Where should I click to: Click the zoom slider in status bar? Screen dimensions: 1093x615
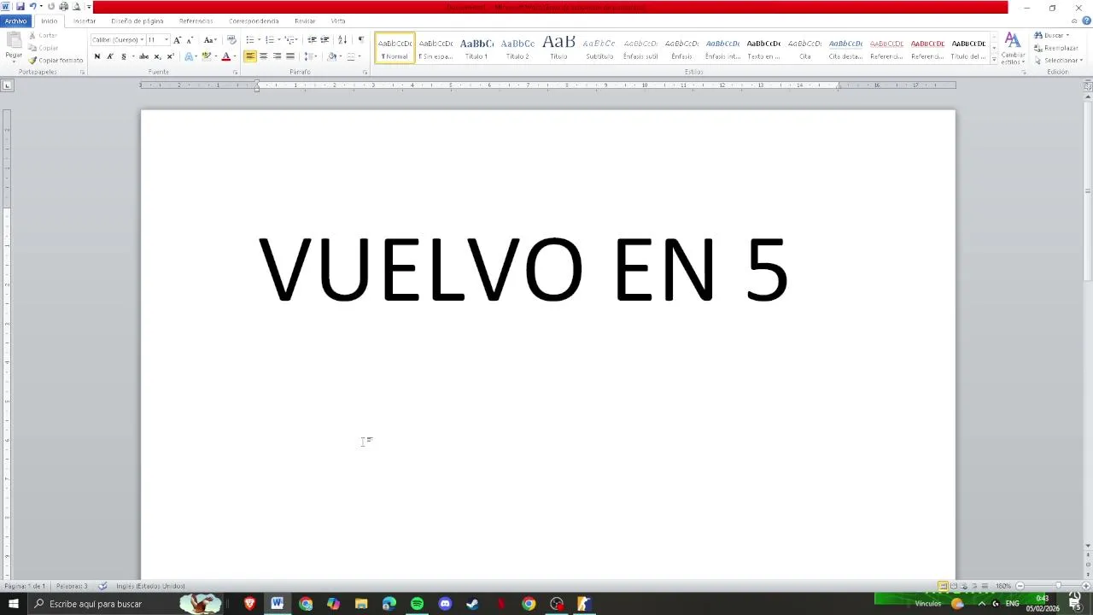tap(1058, 586)
